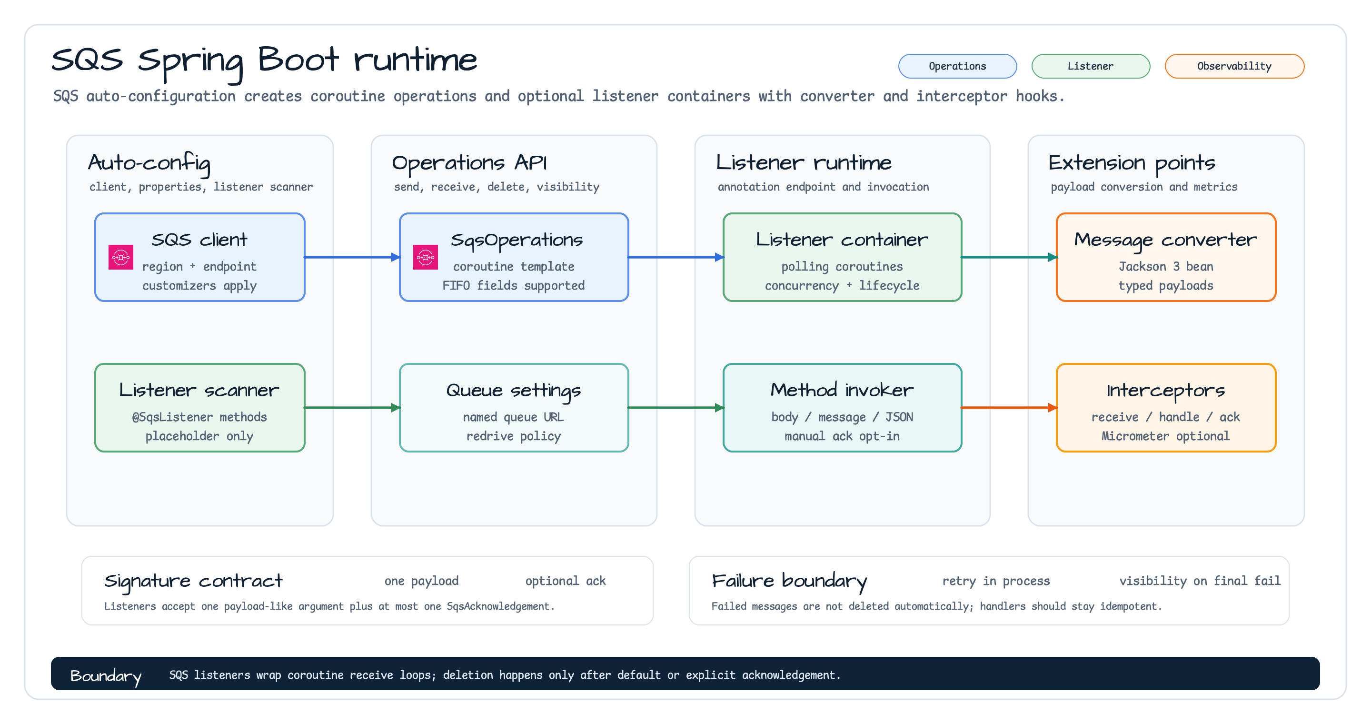Select the Operations legend pill
The height and width of the screenshot is (724, 1371).
point(957,66)
